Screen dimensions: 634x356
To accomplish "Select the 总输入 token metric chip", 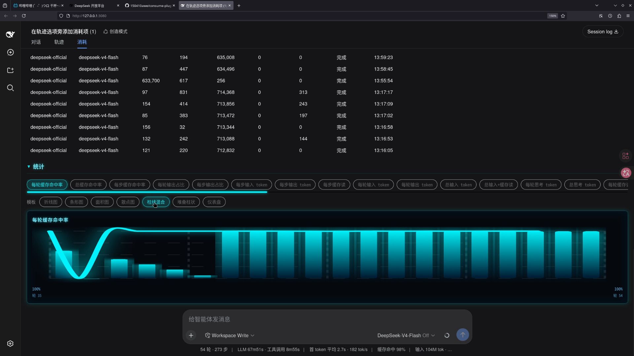I will (x=458, y=185).
